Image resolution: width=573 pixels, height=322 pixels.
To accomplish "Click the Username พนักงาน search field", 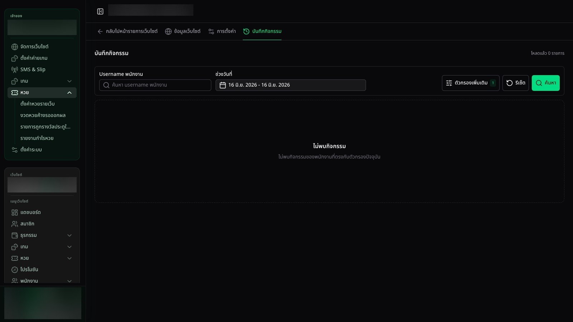I will (x=155, y=85).
